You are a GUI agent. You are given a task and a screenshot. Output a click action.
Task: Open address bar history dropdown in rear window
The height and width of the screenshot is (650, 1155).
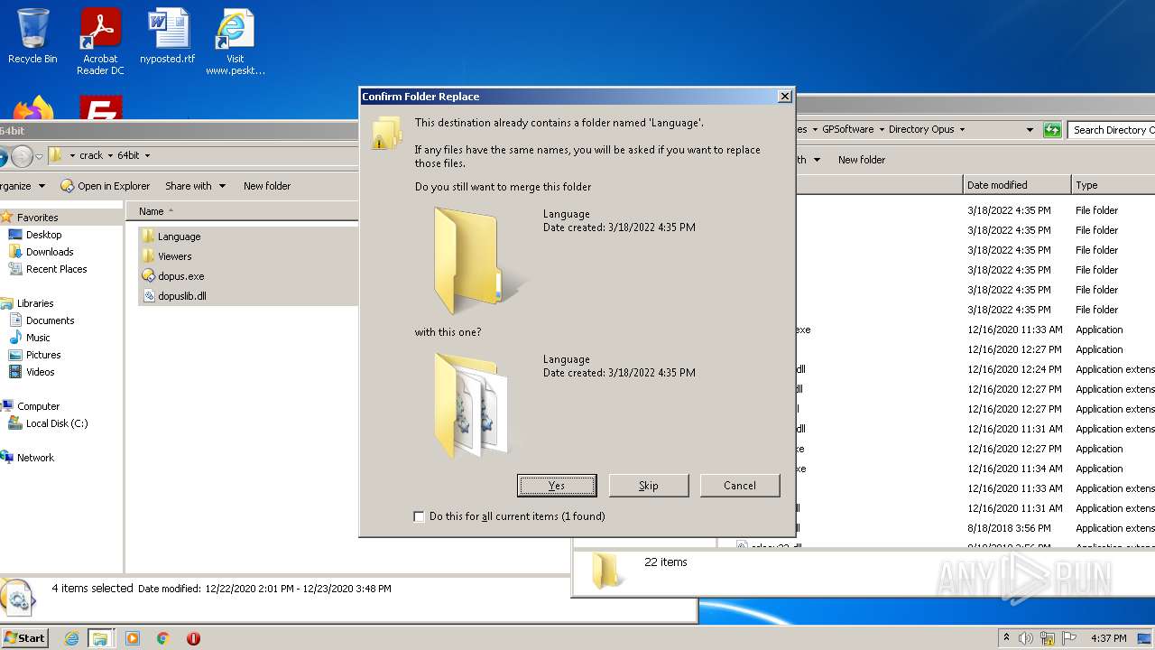pos(1030,130)
